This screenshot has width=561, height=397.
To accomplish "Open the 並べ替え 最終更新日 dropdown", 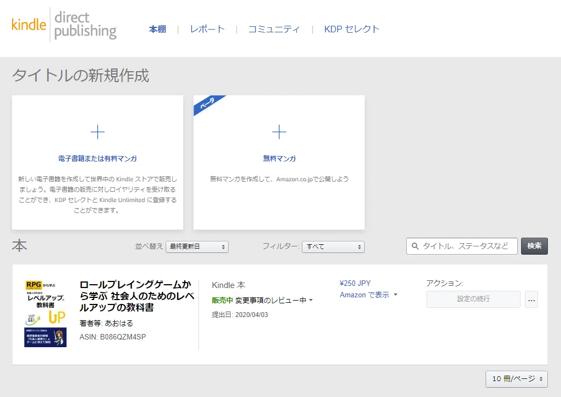I will [x=197, y=246].
